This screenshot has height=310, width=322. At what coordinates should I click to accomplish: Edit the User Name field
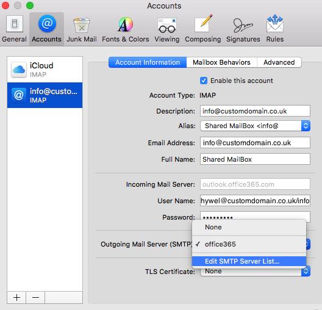coord(255,201)
